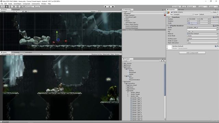Click the Spider_Enemy object icon in Inspector

(168, 13)
